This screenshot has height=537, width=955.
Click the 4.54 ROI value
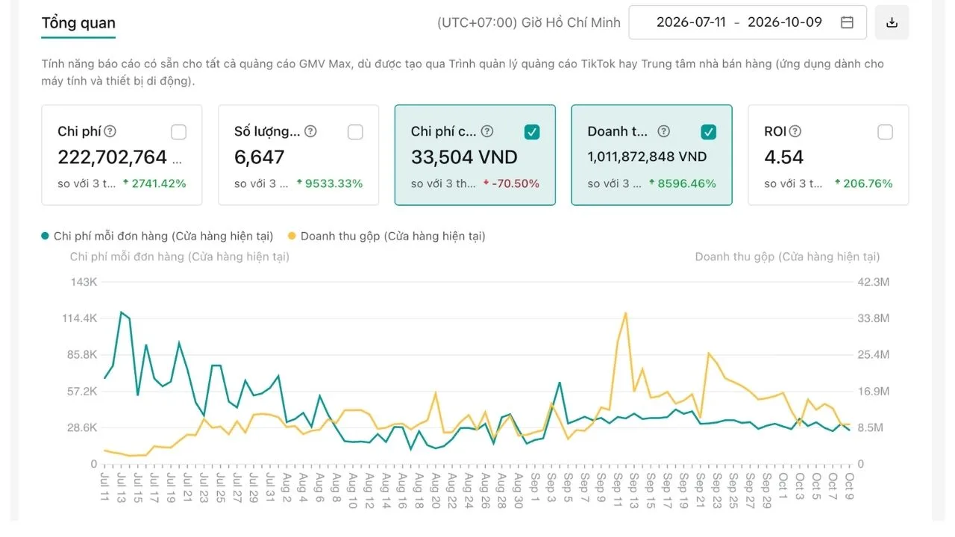tap(784, 157)
